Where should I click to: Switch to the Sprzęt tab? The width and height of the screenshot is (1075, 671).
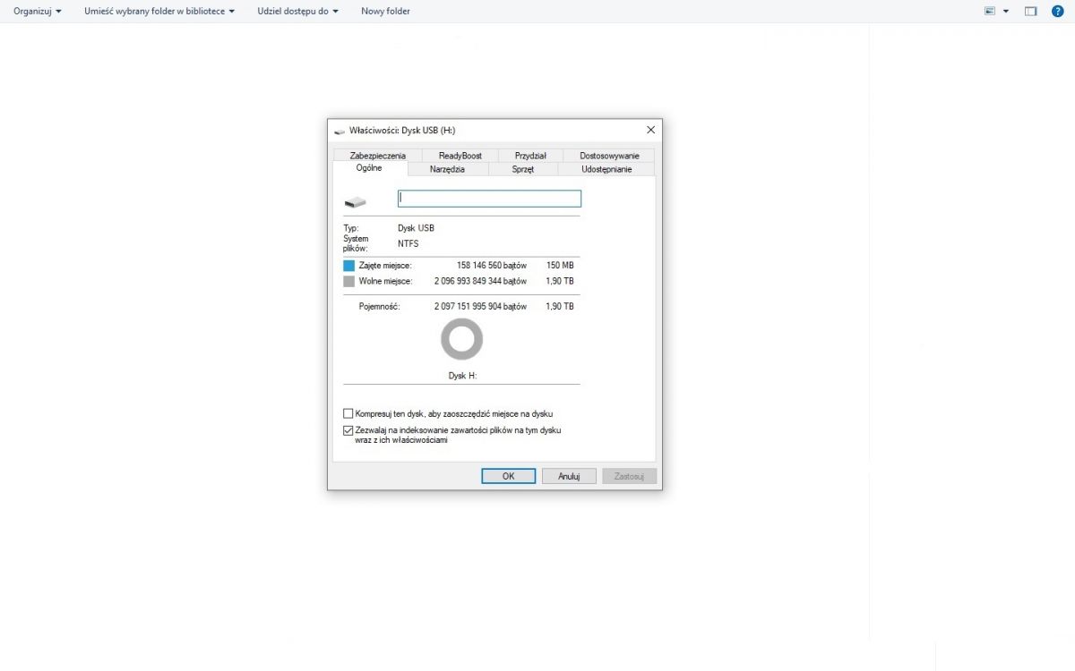point(523,169)
